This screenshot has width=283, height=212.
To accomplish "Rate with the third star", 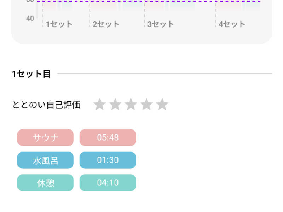I will (x=131, y=104).
